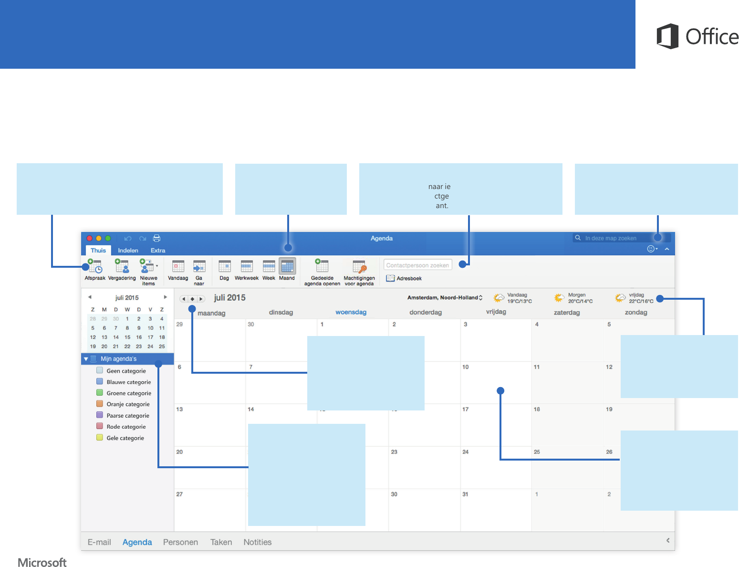
Task: Open Machtigingen voor agenda
Action: point(359,273)
